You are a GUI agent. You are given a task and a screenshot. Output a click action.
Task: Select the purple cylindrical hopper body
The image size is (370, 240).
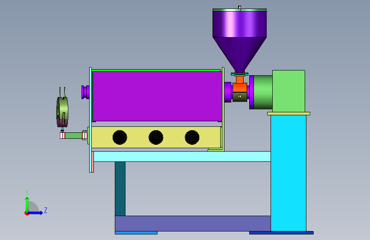(x=239, y=24)
